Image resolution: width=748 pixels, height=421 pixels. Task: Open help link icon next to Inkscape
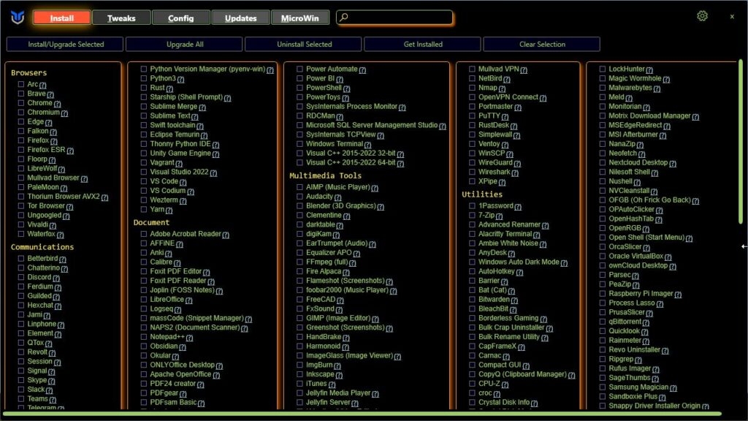point(339,375)
